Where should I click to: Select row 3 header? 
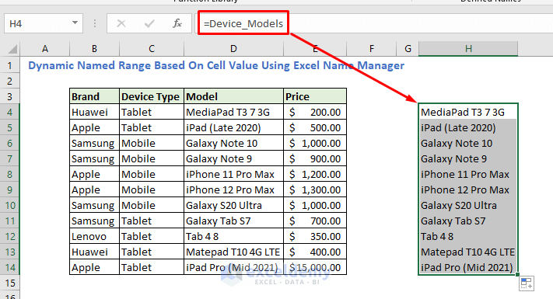pyautogui.click(x=10, y=96)
